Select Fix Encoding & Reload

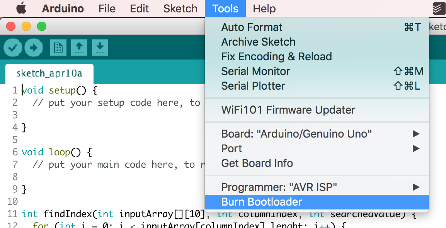pyautogui.click(x=317, y=56)
